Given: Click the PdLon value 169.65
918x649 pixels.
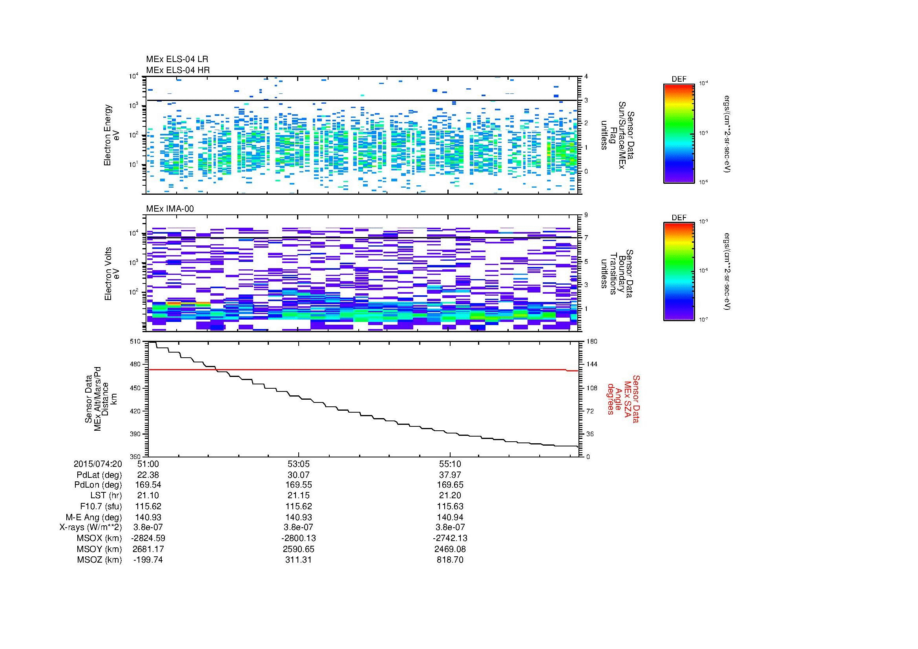Looking at the screenshot, I should point(450,485).
